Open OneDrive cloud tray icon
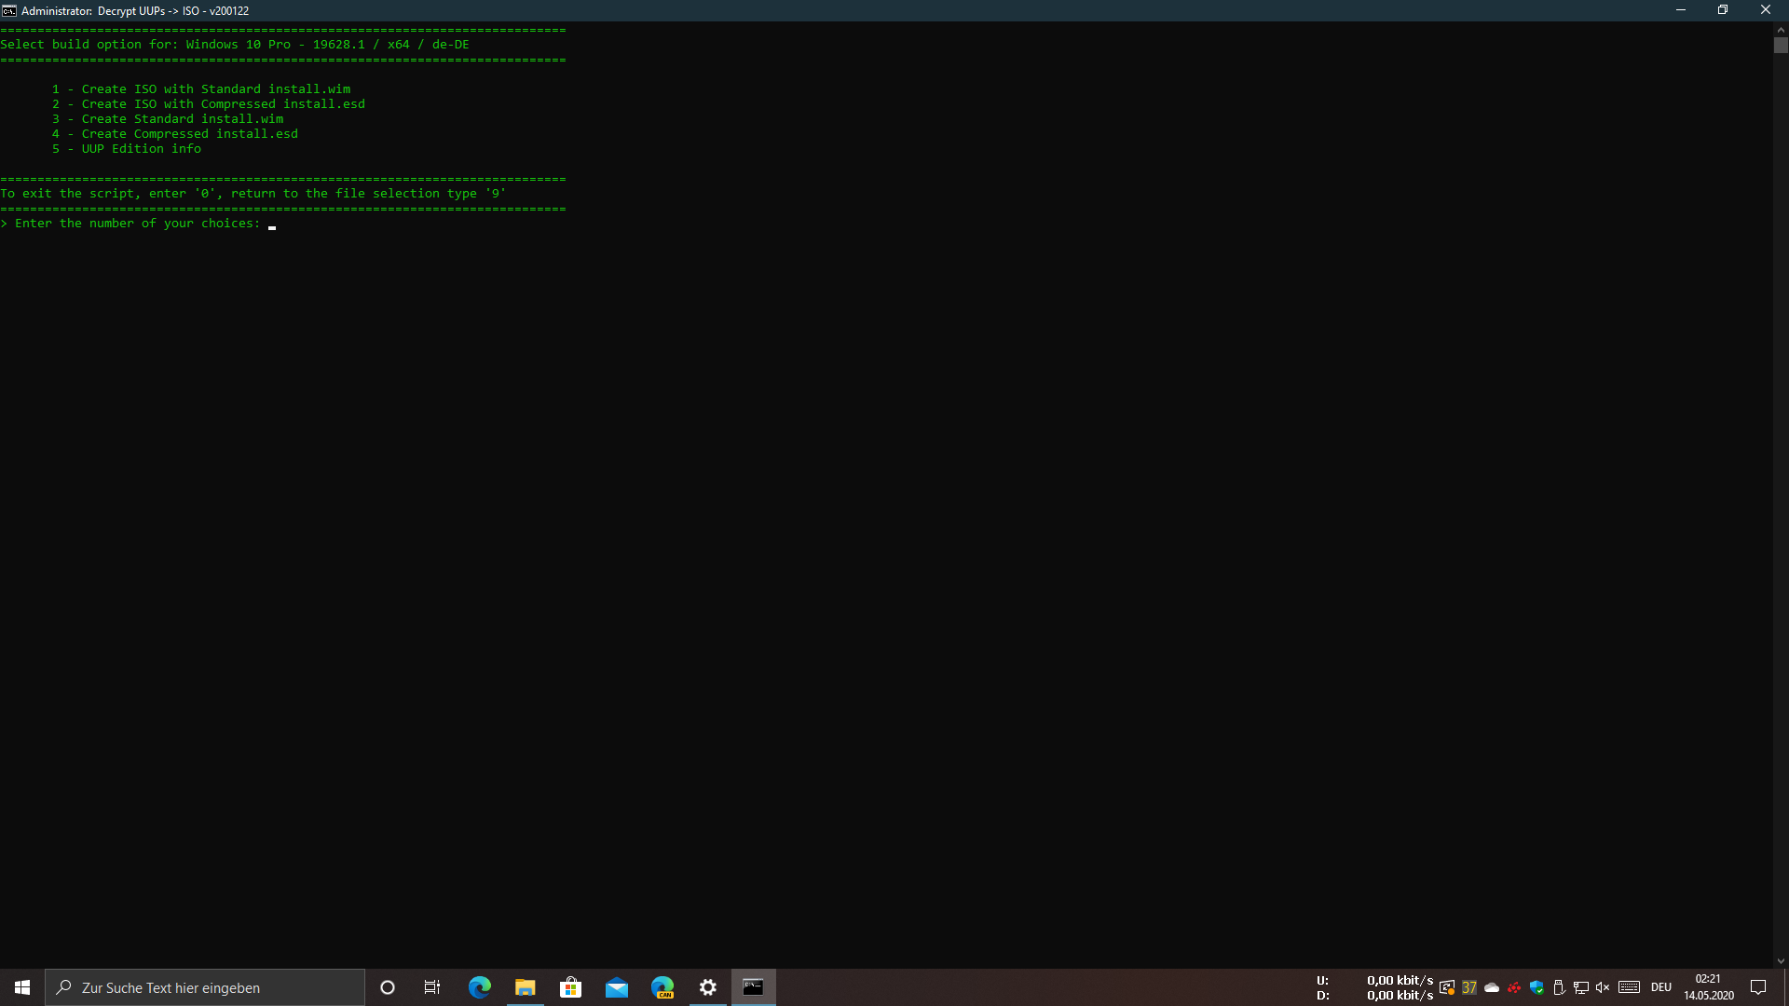Image resolution: width=1789 pixels, height=1006 pixels. 1492,987
